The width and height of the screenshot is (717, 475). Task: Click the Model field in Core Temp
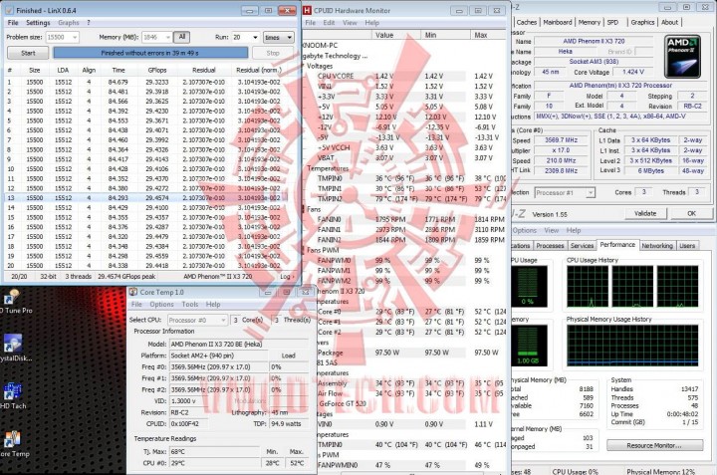tap(239, 345)
